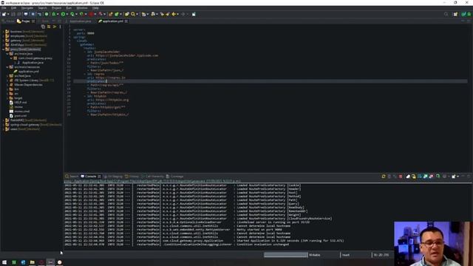Image resolution: width=473 pixels, height=266 pixels.
Task: Select com.cloud.gateway.proxy package
Action: coord(35,58)
